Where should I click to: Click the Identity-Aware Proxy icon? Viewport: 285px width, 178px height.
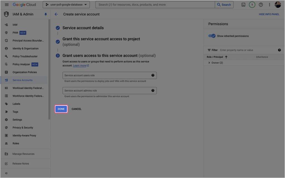click(6, 135)
